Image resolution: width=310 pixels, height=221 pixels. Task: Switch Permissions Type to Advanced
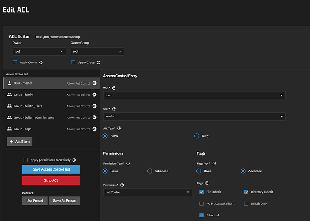point(150,171)
